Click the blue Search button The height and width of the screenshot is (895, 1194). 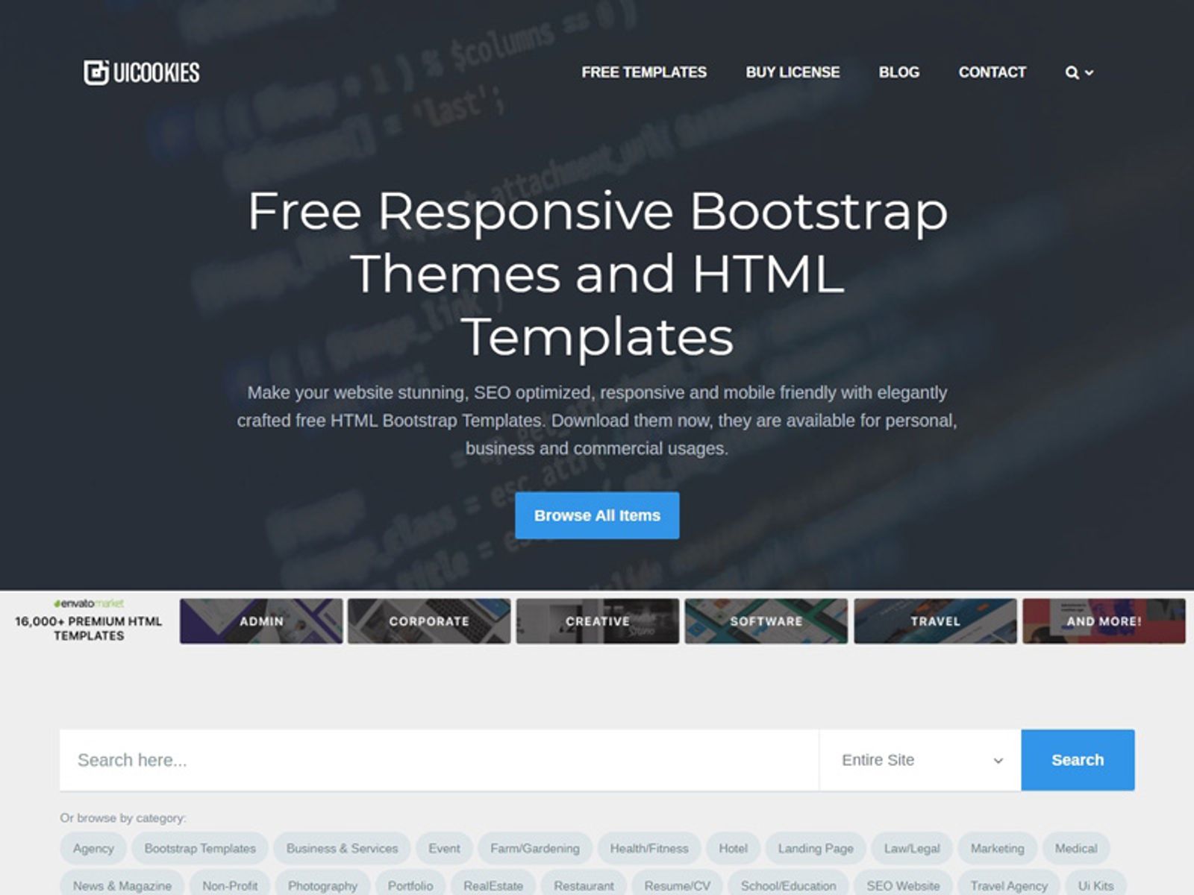[x=1078, y=760]
